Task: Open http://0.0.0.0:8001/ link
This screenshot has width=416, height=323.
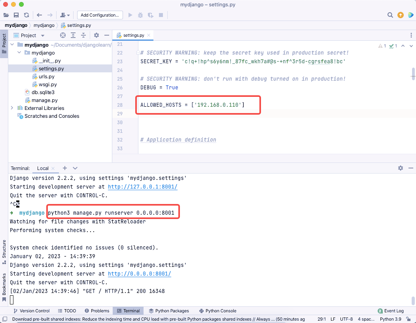Action: (139, 274)
